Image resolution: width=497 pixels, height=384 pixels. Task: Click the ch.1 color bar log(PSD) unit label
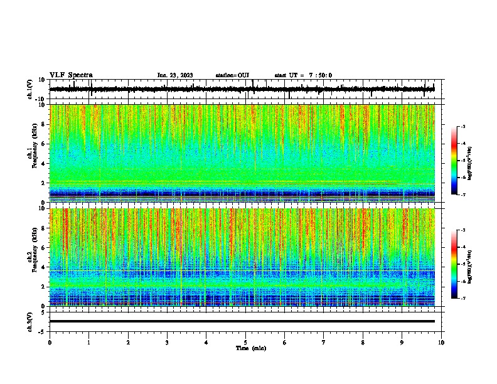470,163
